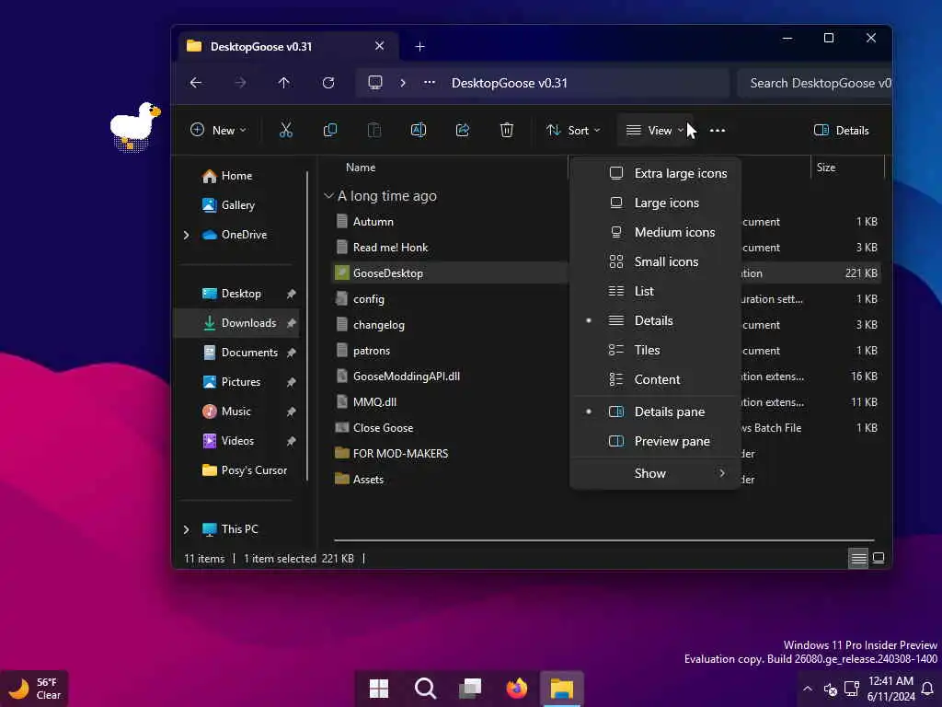Click the Cut scissors icon
Screen dimensions: 942x707
coord(286,130)
